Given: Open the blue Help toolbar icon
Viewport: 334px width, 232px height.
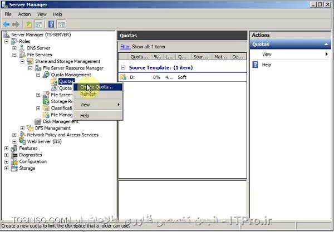Looking at the screenshot, I should [x=51, y=24].
